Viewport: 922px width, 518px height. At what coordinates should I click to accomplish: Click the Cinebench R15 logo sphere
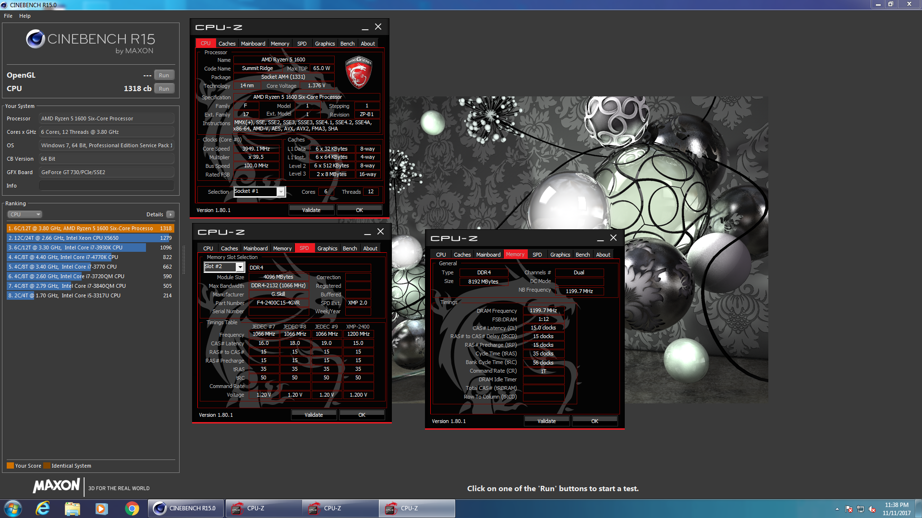[x=36, y=39]
